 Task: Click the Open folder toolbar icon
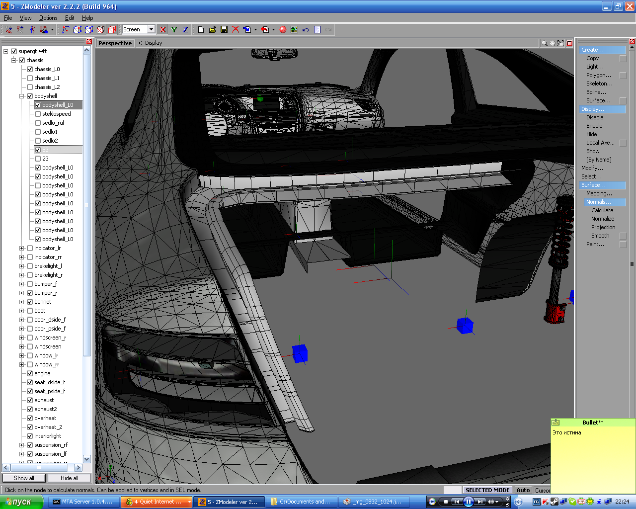[x=213, y=30]
